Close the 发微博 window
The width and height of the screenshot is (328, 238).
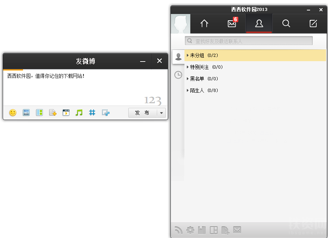pos(160,61)
